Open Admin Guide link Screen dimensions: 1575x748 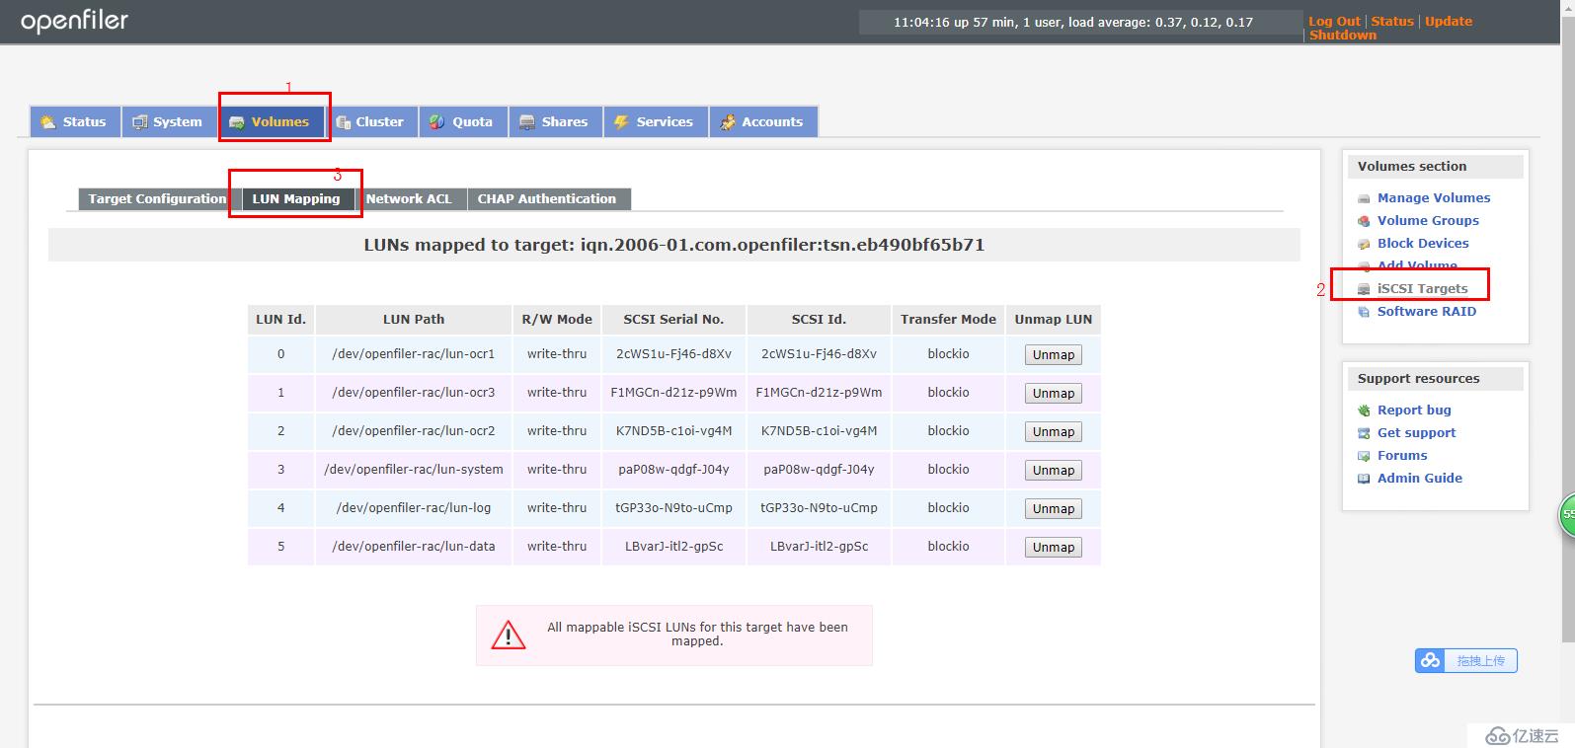click(x=1420, y=479)
